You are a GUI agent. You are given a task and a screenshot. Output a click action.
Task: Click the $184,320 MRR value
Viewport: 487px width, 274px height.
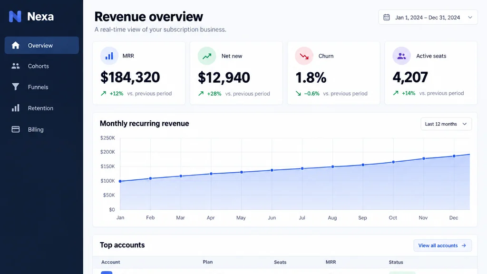pos(130,77)
